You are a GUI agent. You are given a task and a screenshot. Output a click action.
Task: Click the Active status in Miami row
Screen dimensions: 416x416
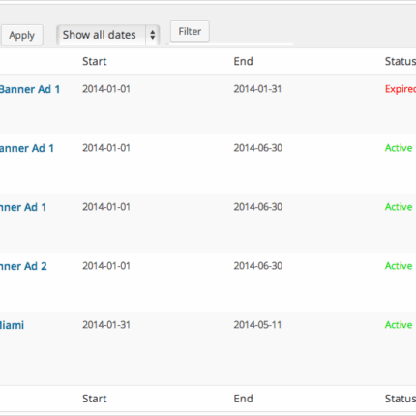399,325
